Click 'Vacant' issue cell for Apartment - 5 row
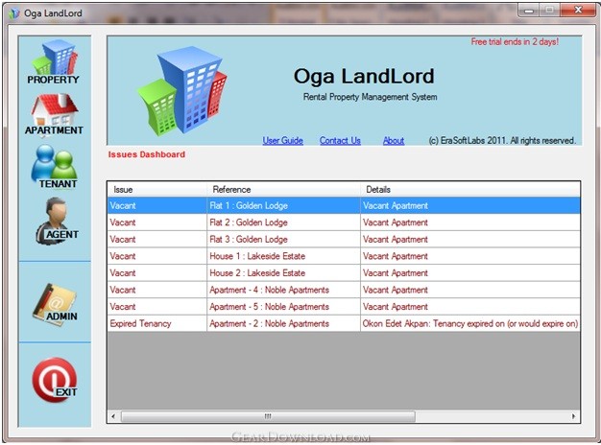This screenshot has height=445, width=601. [157, 307]
